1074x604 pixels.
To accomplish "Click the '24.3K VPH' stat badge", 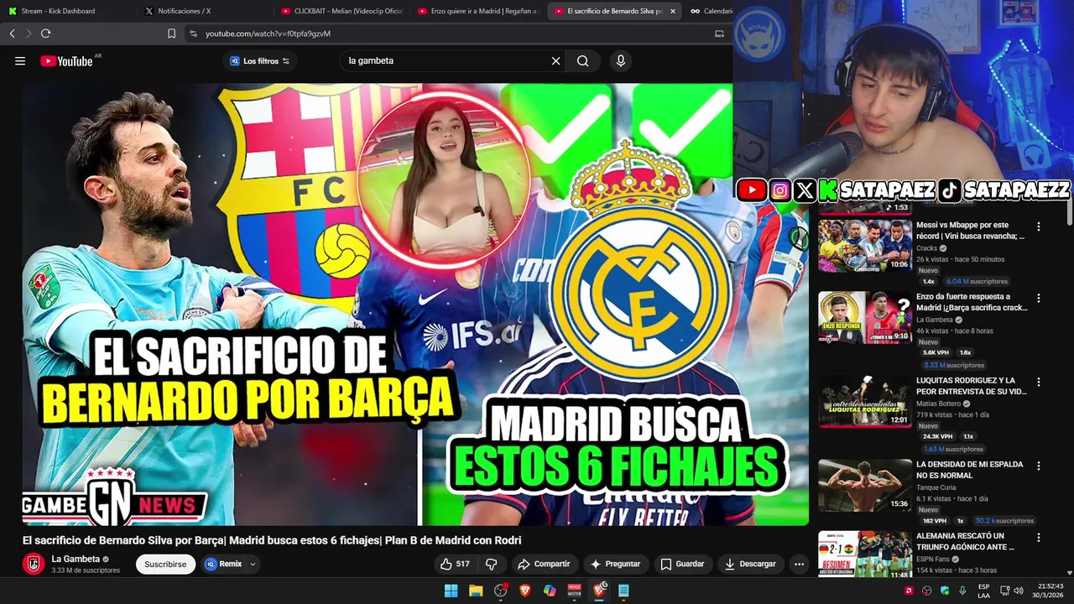I will coord(937,437).
